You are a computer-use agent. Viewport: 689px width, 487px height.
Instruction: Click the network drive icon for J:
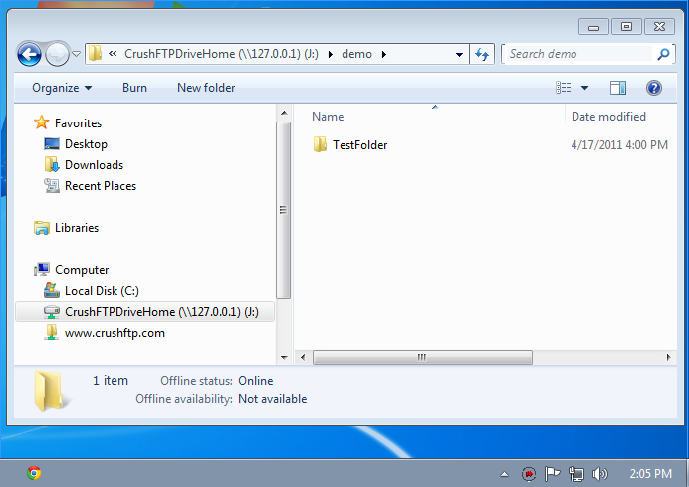pos(52,311)
